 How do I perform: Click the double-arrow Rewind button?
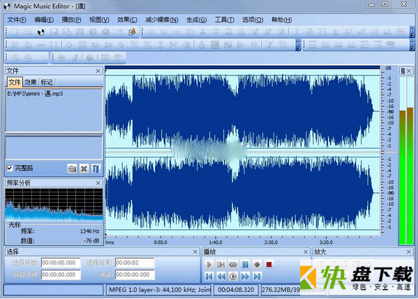pyautogui.click(x=221, y=277)
